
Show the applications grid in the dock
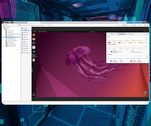pyautogui.click(x=34, y=95)
